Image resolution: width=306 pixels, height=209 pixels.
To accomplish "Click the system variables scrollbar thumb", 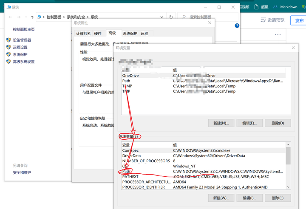I will click(x=288, y=156).
